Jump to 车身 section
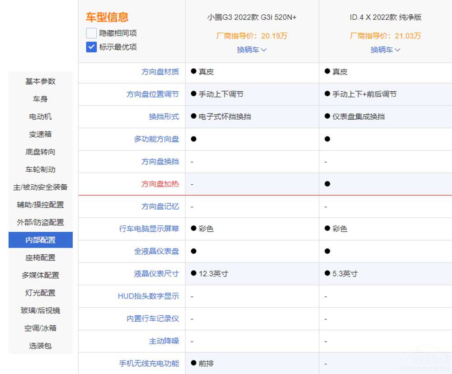 point(40,99)
